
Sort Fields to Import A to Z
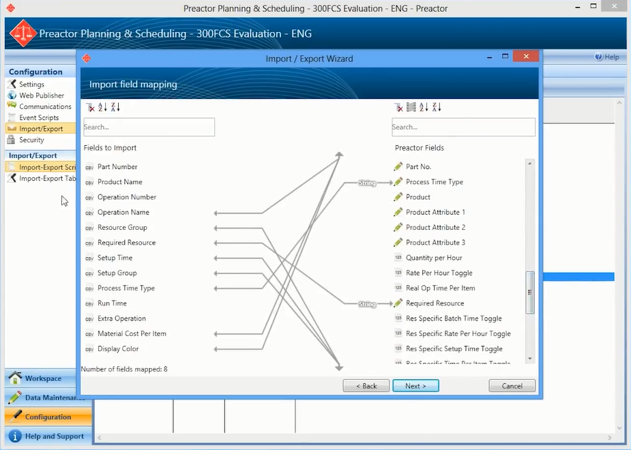[102, 107]
